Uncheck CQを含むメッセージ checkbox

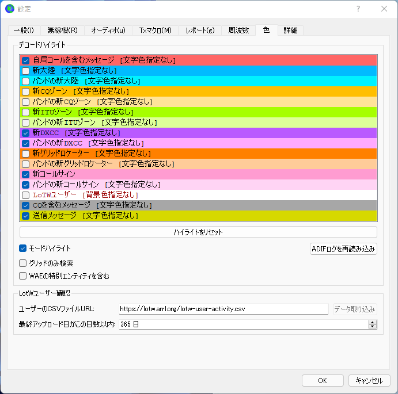pos(26,205)
